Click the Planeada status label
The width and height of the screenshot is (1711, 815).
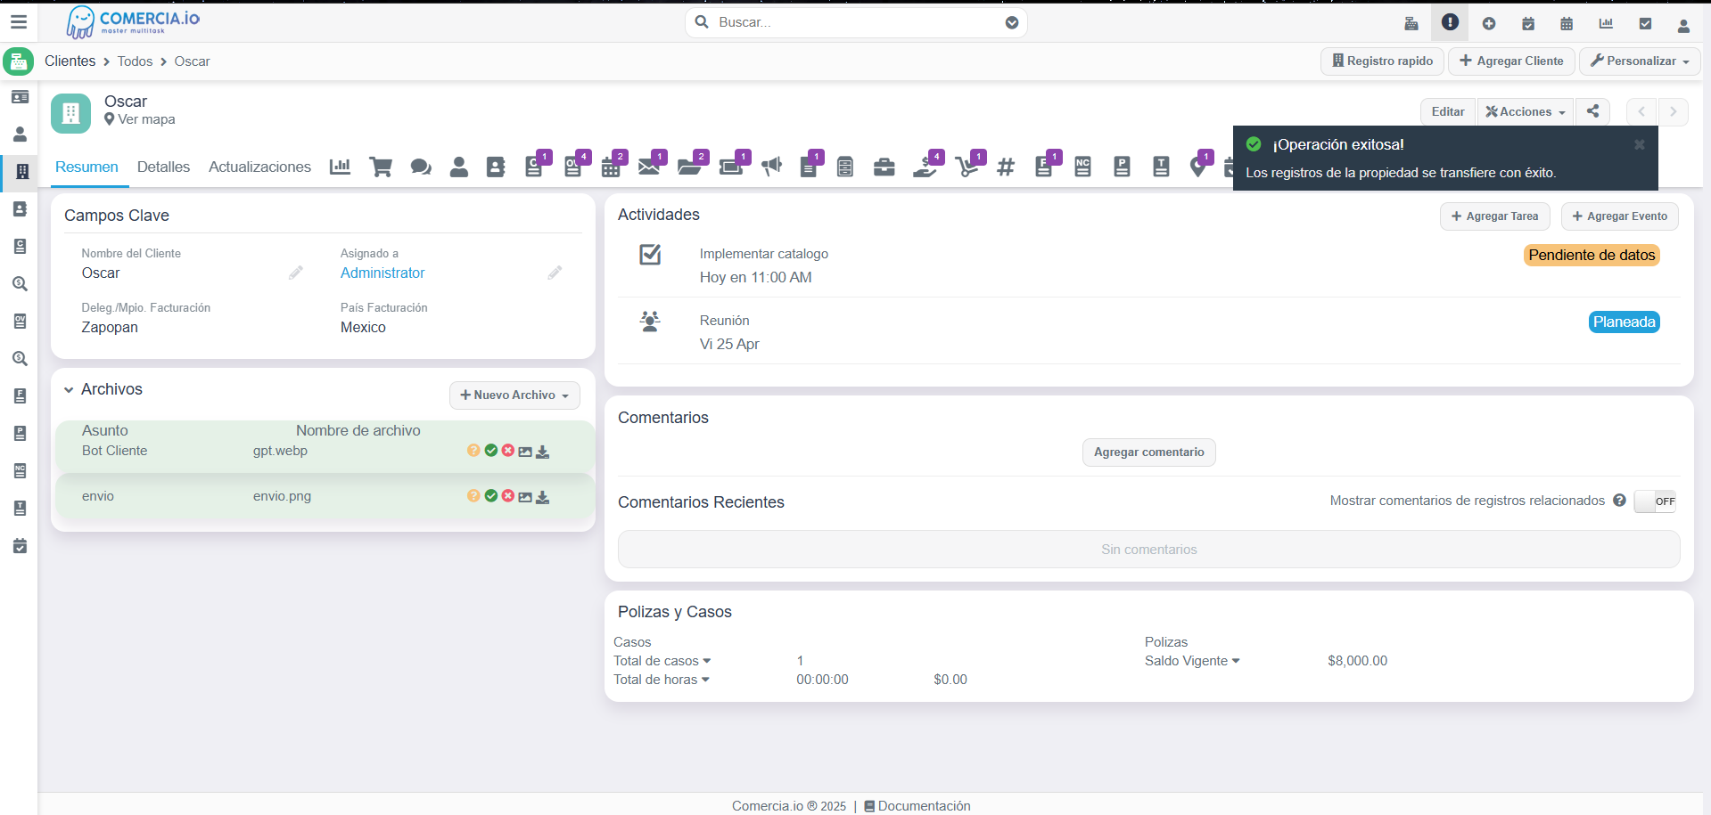click(x=1624, y=322)
